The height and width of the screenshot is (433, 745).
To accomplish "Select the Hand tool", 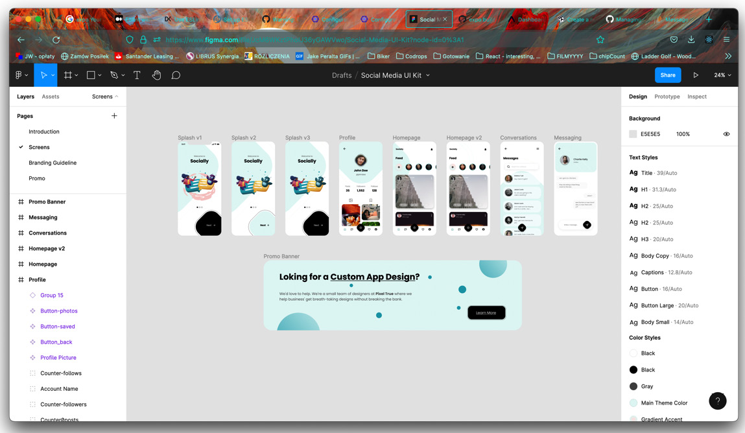I will (x=156, y=75).
